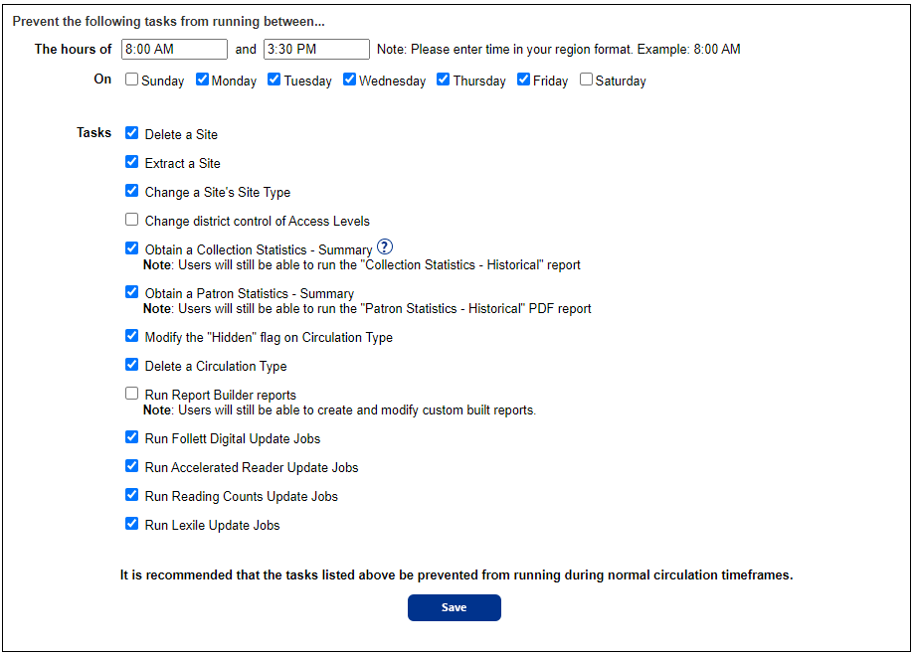
Task: Enable Change district control of Access Levels
Action: click(131, 219)
